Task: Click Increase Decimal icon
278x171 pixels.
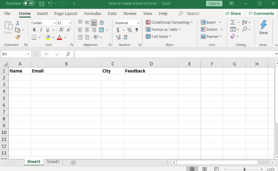Action: tap(118, 37)
